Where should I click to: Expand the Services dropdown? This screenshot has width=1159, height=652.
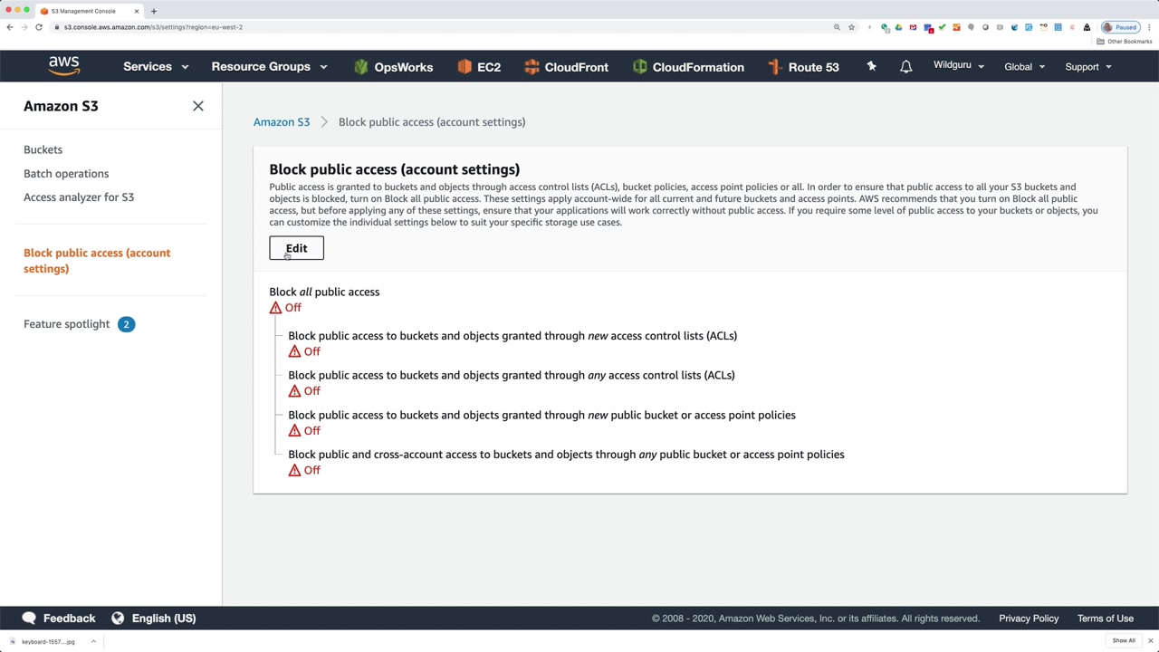point(156,67)
